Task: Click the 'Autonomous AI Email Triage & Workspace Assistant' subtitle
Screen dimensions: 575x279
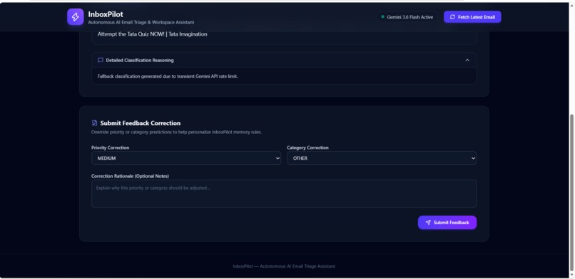Action: [x=141, y=22]
